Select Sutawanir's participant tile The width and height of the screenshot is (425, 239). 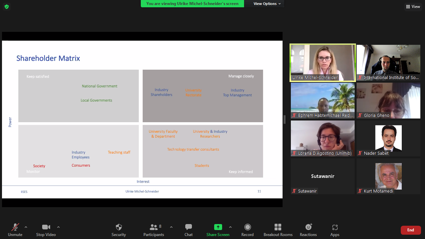pyautogui.click(x=323, y=176)
